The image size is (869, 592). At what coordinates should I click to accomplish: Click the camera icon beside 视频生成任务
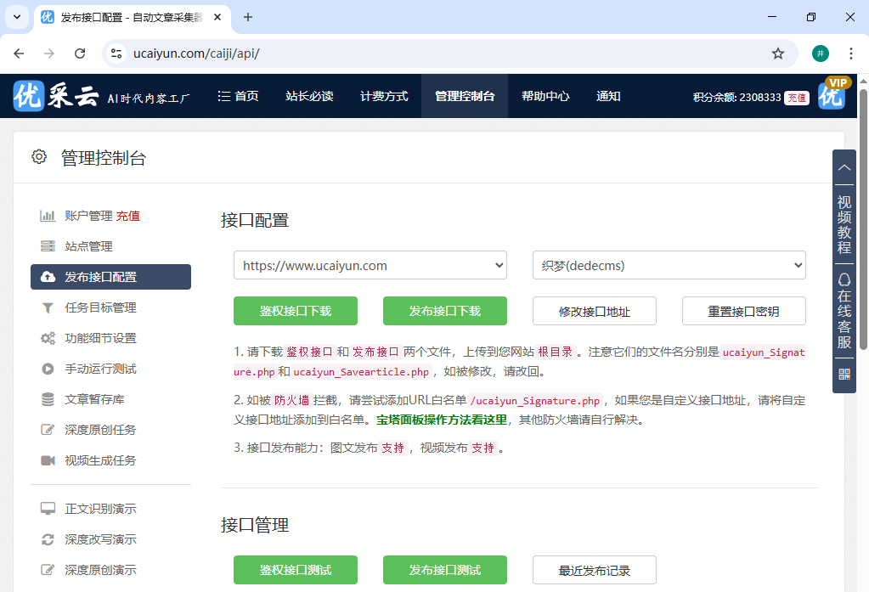48,460
